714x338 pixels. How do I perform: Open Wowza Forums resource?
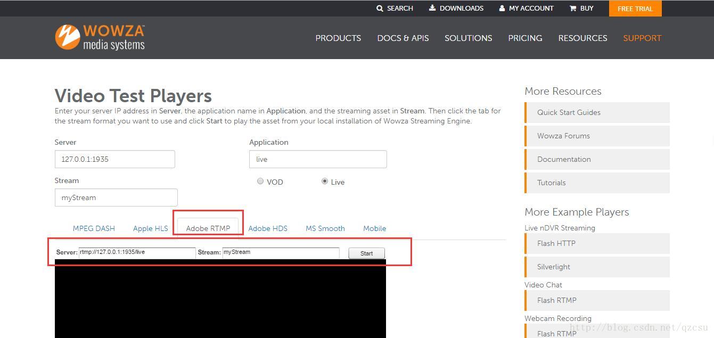pos(597,136)
